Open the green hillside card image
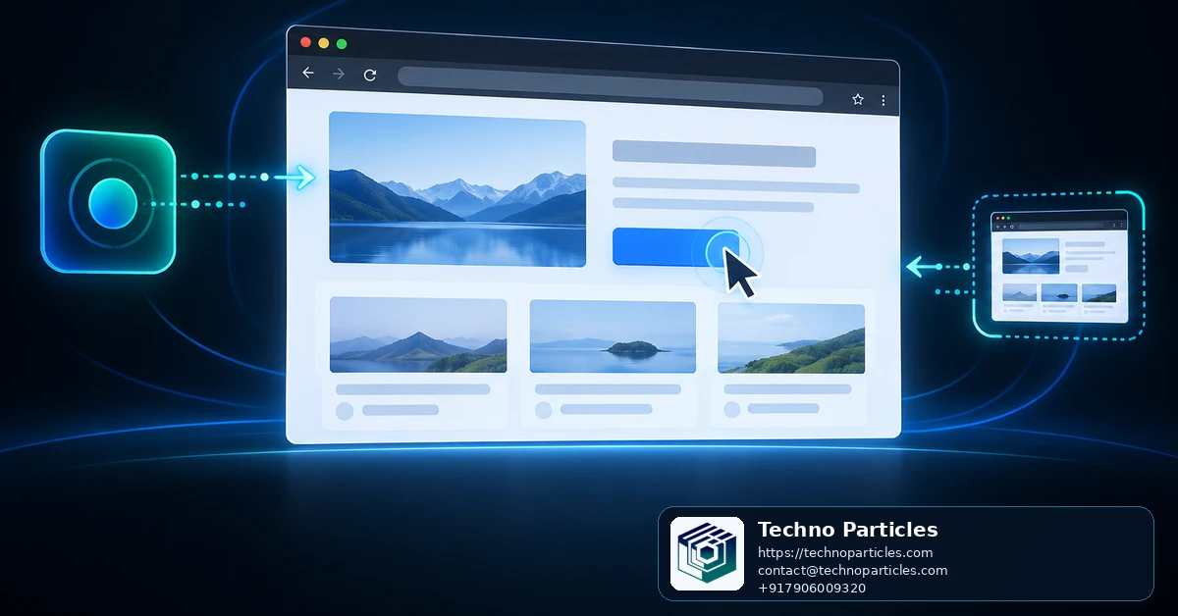Screen dimensions: 1178x616 click(x=791, y=338)
